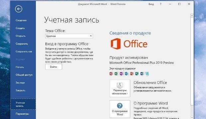Image resolution: width=206 pixels, height=119 pixels.
Task: Click the Продукт активирован text
Action: [x=129, y=58]
